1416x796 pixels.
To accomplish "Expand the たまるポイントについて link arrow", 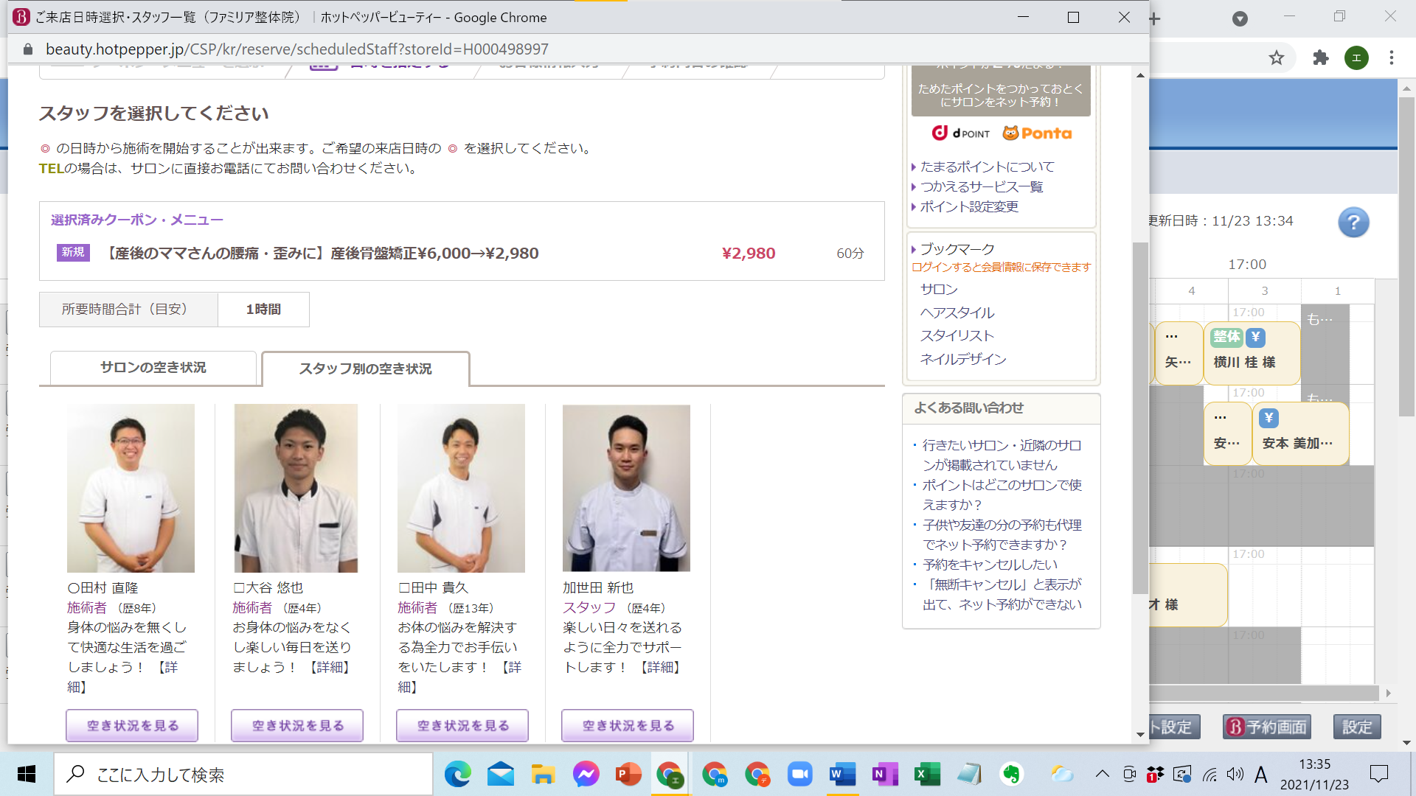I will click(x=914, y=167).
